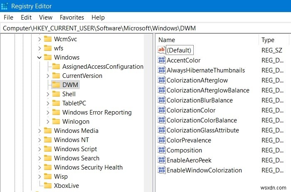Click the wfs folder icon

coord(48,48)
